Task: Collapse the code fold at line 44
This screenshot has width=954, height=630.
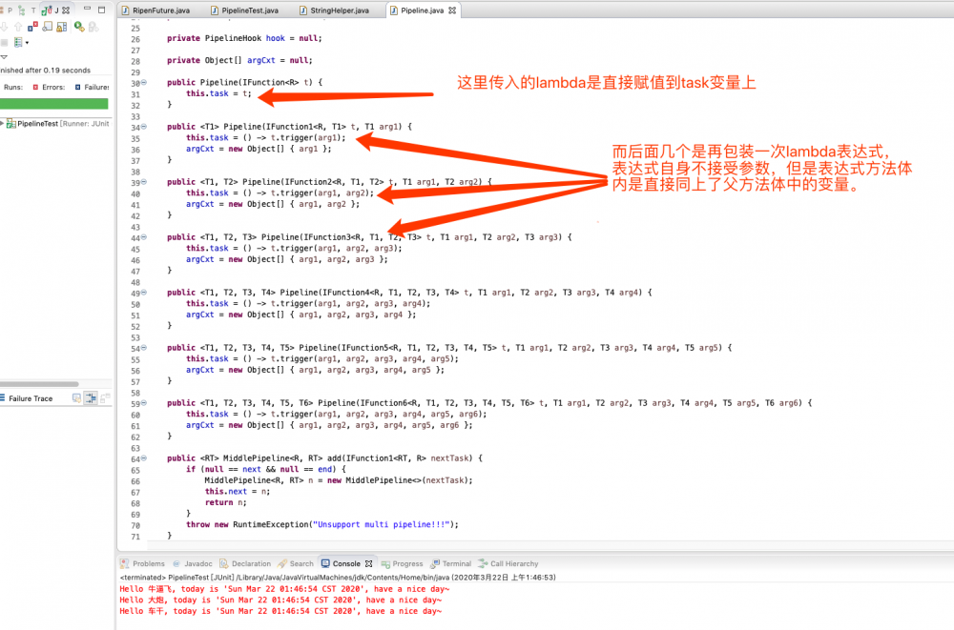Action: [x=144, y=237]
